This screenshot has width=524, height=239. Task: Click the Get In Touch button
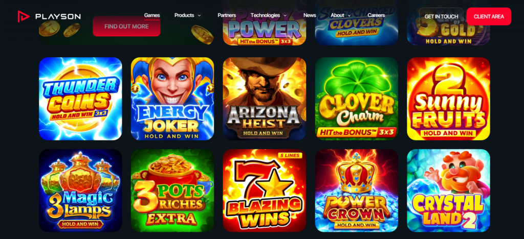tap(441, 16)
